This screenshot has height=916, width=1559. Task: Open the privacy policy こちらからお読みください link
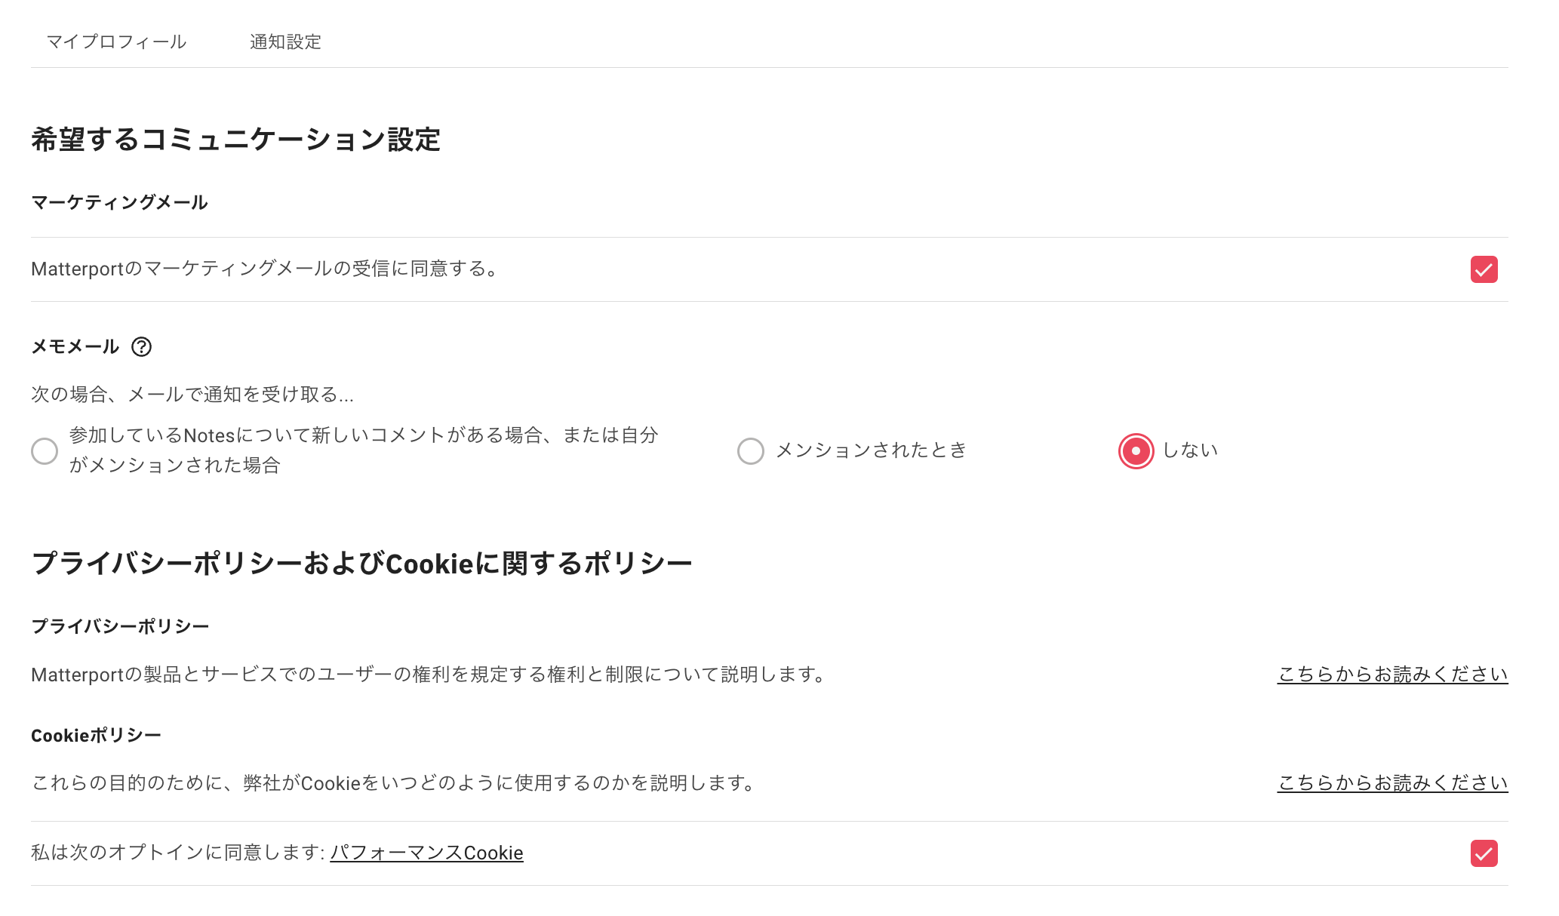pyautogui.click(x=1392, y=674)
